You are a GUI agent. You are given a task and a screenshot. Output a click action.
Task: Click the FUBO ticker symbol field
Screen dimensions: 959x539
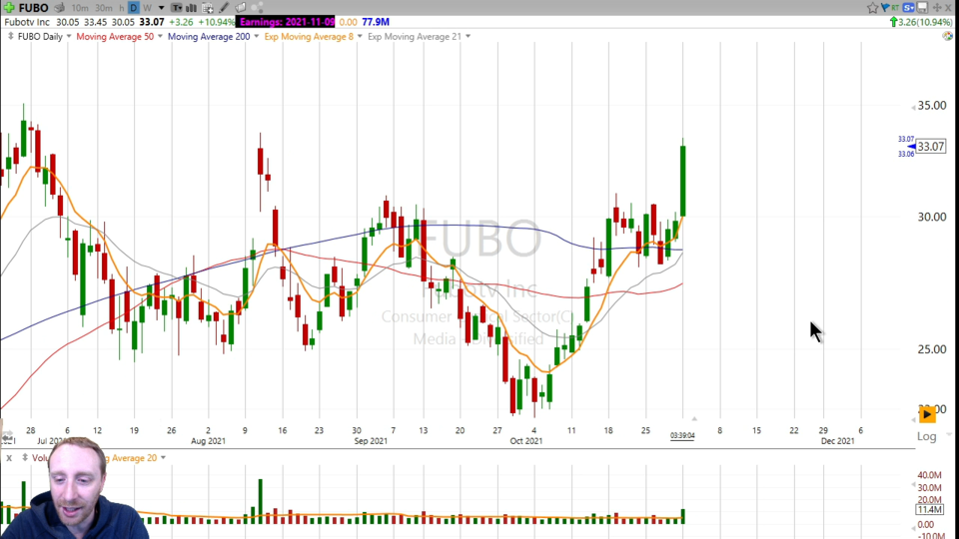pos(34,8)
